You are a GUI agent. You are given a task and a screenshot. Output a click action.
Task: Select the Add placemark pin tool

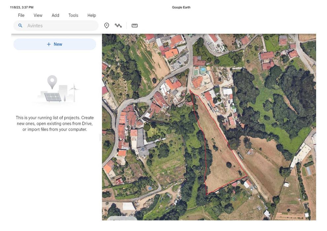tap(107, 25)
